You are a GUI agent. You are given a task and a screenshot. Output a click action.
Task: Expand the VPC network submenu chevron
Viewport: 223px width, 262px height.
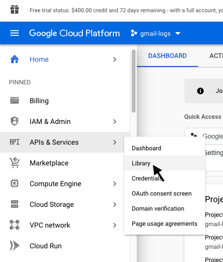click(115, 225)
